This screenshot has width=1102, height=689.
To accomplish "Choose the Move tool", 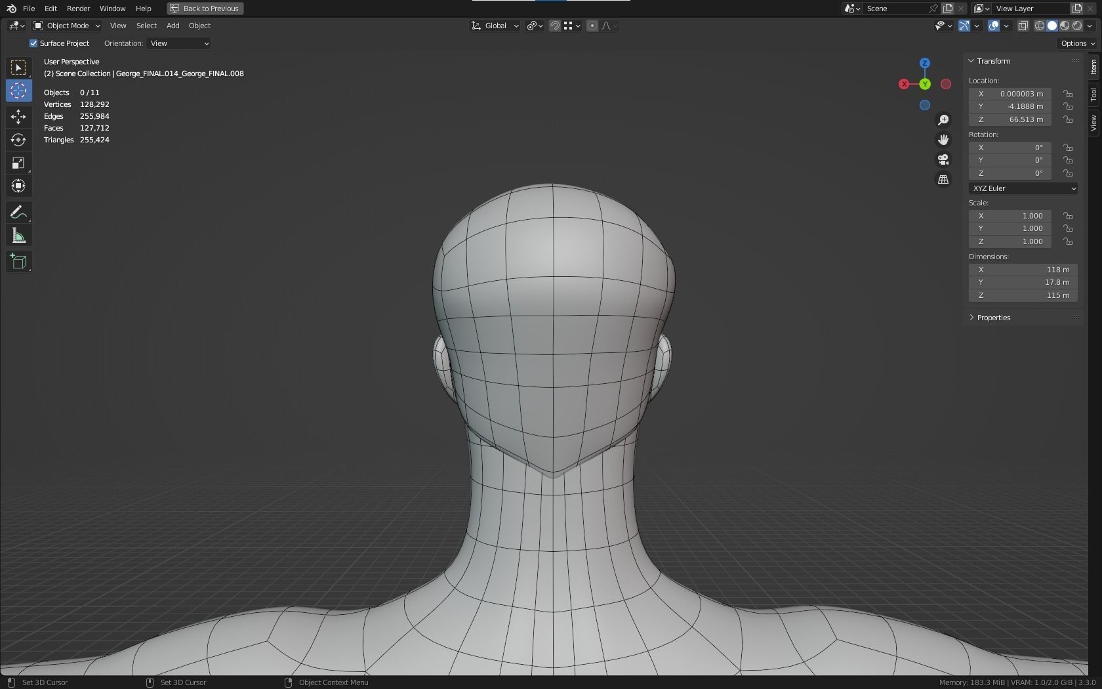I will (x=18, y=117).
